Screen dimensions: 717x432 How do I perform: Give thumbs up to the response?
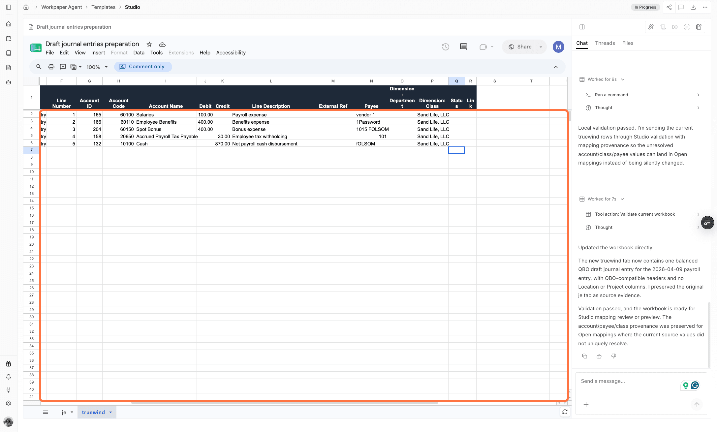599,356
